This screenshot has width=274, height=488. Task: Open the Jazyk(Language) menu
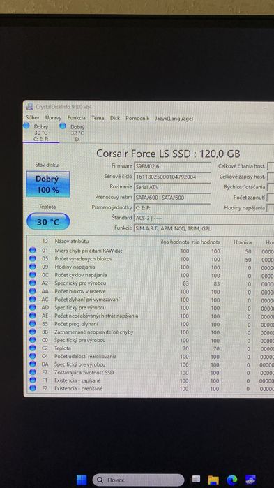coord(174,119)
